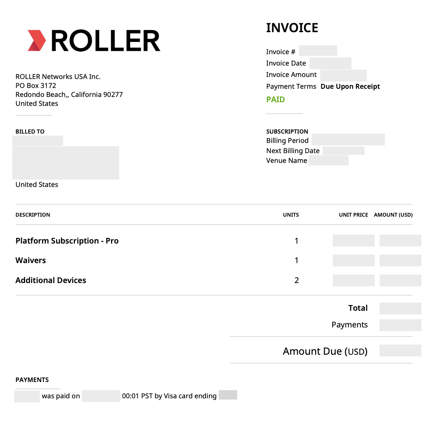The width and height of the screenshot is (432, 448).
Task: Select the redacted Invoice Amount value
Action: pyautogui.click(x=343, y=75)
